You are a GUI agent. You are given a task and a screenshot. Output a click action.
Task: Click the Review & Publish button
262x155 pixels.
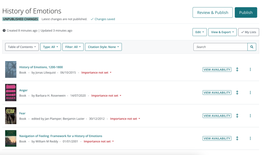pyautogui.click(x=213, y=13)
